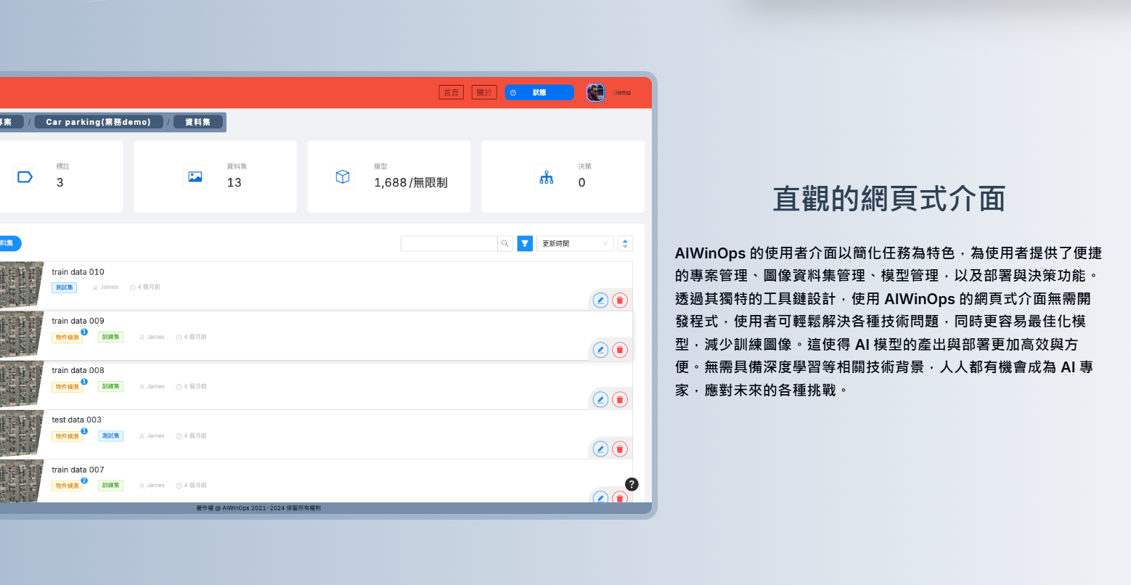
Task: Click the decision hierarchy icon
Action: pos(547,176)
